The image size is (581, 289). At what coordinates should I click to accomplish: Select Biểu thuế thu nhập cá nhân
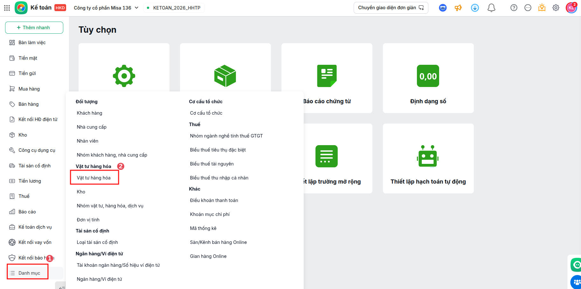coord(219,178)
